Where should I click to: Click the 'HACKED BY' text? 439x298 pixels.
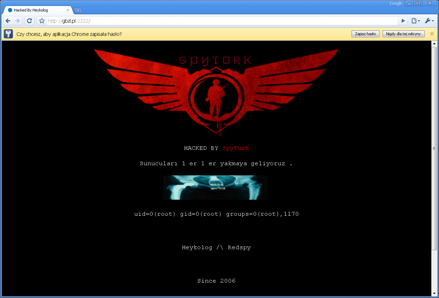[x=201, y=148]
